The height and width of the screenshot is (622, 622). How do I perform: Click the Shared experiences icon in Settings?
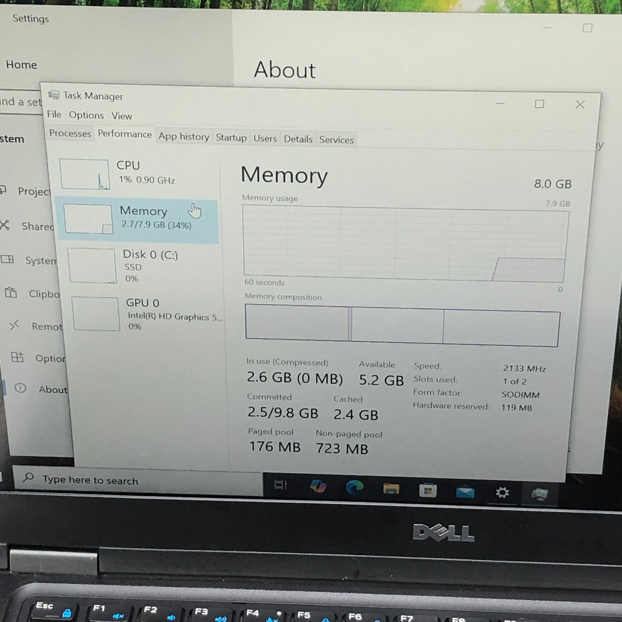(4, 225)
